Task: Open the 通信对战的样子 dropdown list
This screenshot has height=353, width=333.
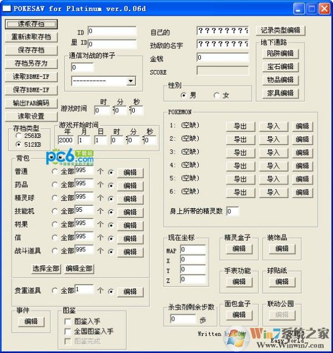Action: coord(131,81)
